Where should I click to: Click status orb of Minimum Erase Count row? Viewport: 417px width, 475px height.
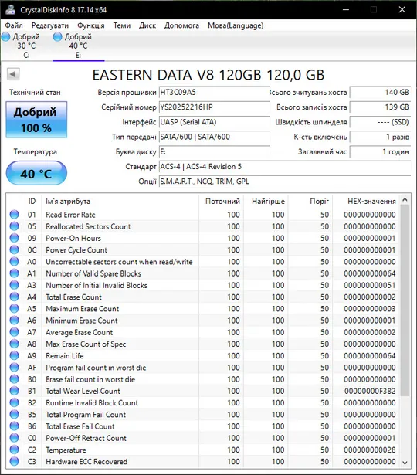[14, 321]
